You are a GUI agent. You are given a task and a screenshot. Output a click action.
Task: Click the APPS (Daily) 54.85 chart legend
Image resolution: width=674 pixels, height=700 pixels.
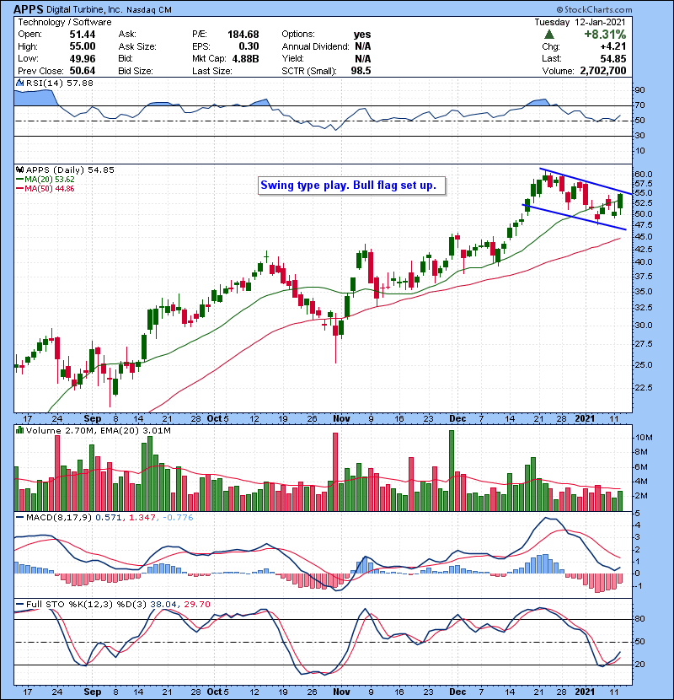tap(70, 170)
